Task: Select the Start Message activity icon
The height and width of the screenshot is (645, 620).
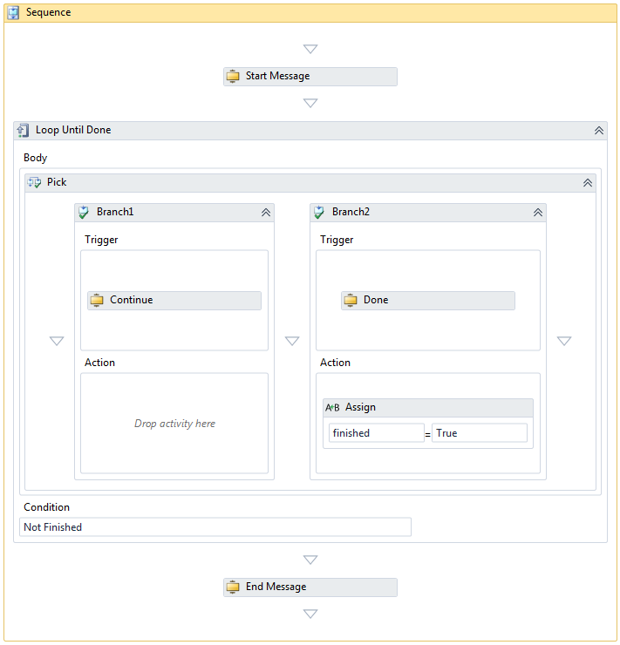Action: coord(233,77)
